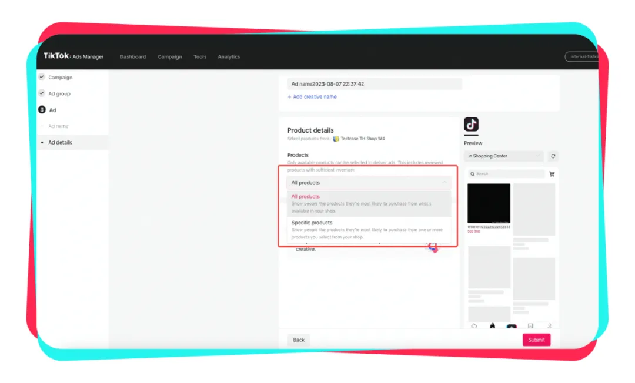Open the shopping cart icon in the preview
The image size is (635, 383).
point(551,174)
